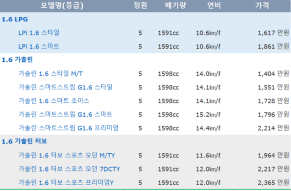Click 12.0km/ℓ in the 모던 7DCTY row
Viewport: 291px width, 191px height.
208,169
